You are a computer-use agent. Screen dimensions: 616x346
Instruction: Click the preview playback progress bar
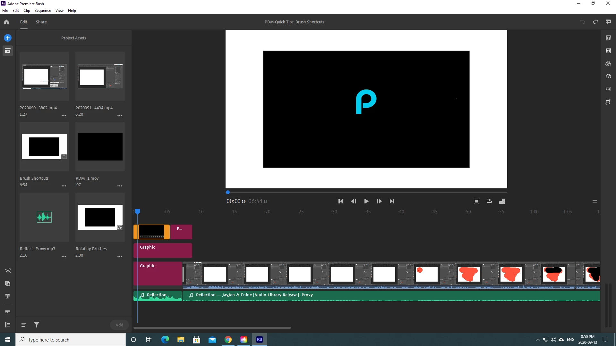[x=366, y=192]
